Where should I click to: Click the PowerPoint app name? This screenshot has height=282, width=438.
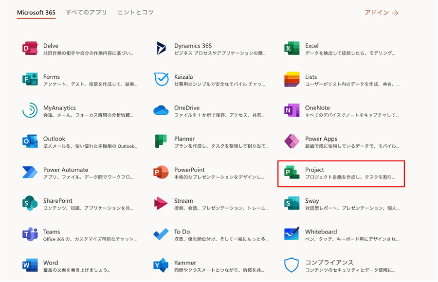(189, 170)
